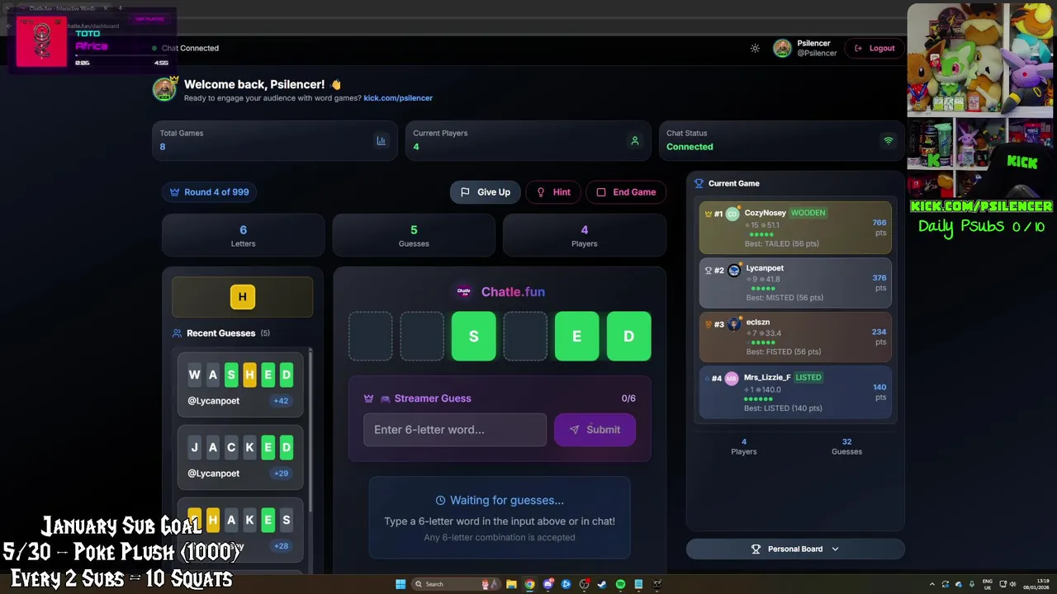Open the kick.com/psilencer link
The height and width of the screenshot is (594, 1057).
(398, 98)
